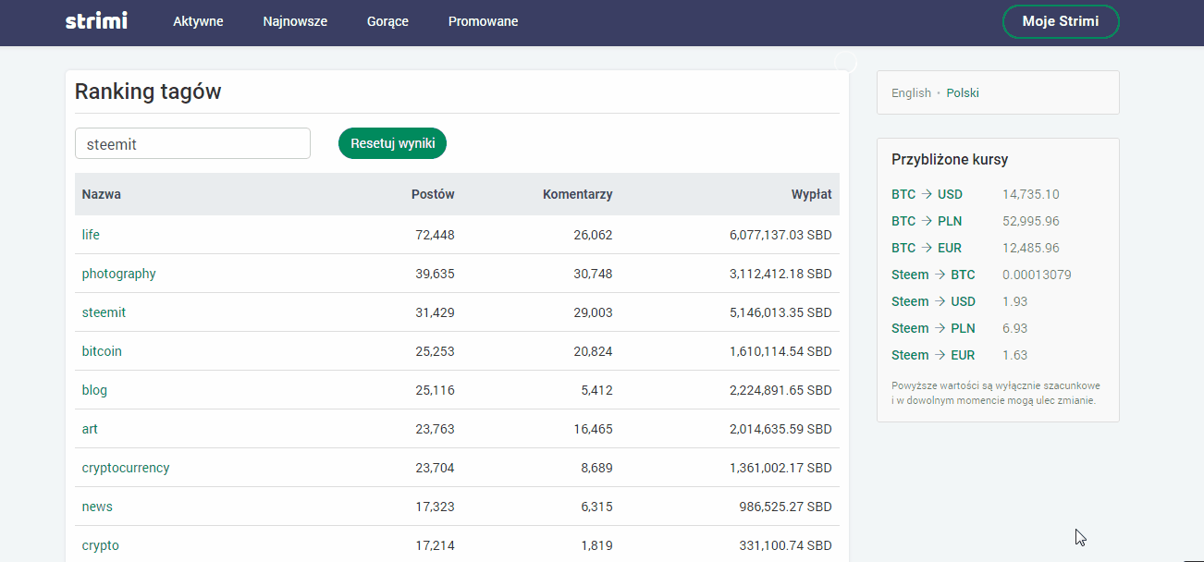This screenshot has width=1204, height=562.
Task: Click the Ranking tagów heading
Action: 148,92
